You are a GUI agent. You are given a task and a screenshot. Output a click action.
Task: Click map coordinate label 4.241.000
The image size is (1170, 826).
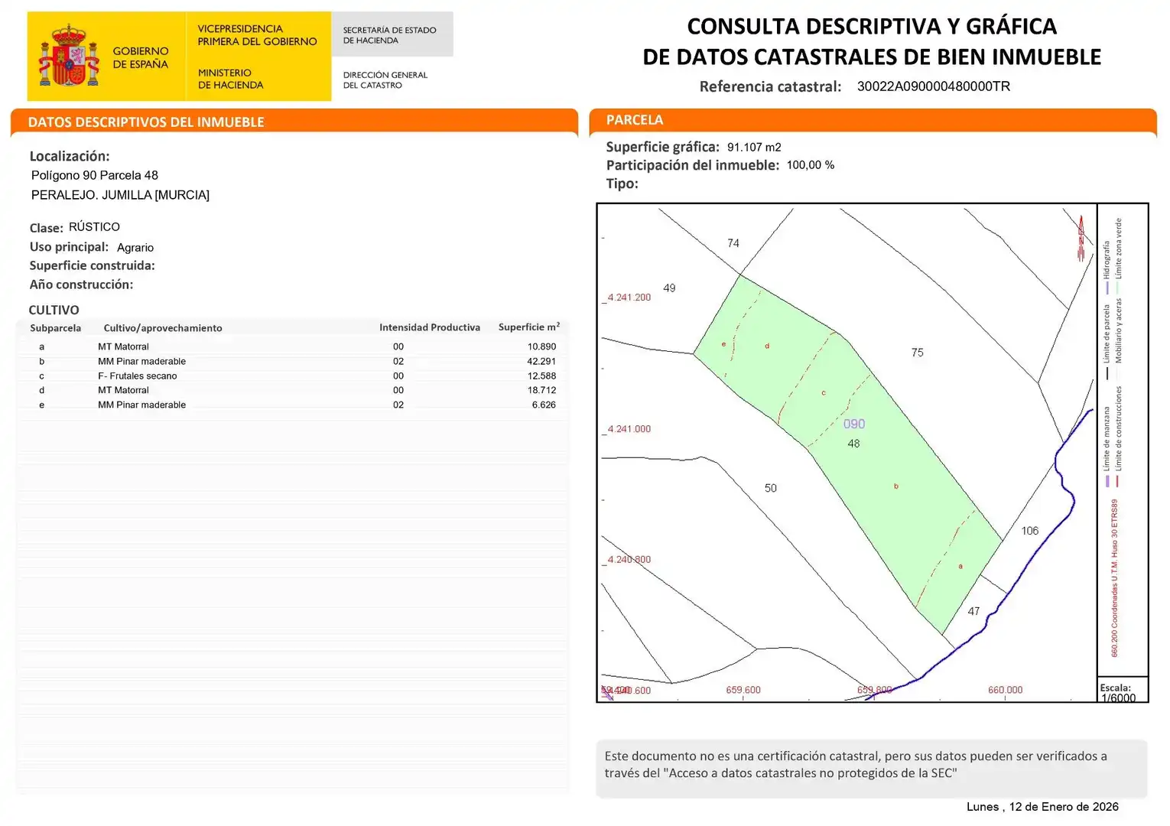click(x=629, y=429)
